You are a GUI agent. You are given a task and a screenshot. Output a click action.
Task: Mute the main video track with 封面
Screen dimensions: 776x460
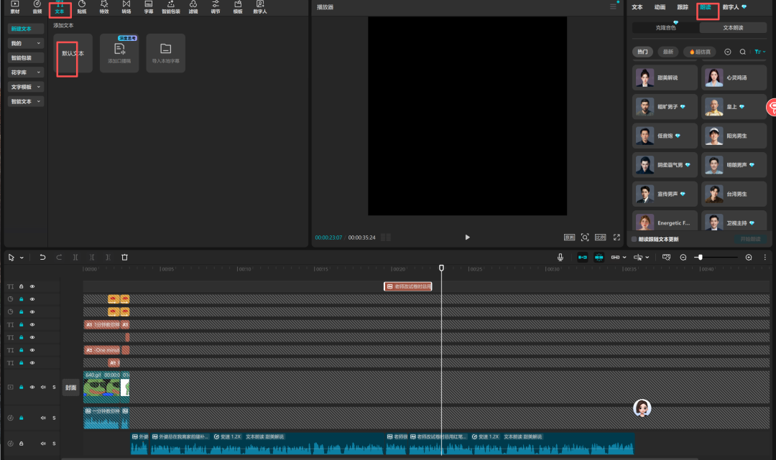[43, 387]
